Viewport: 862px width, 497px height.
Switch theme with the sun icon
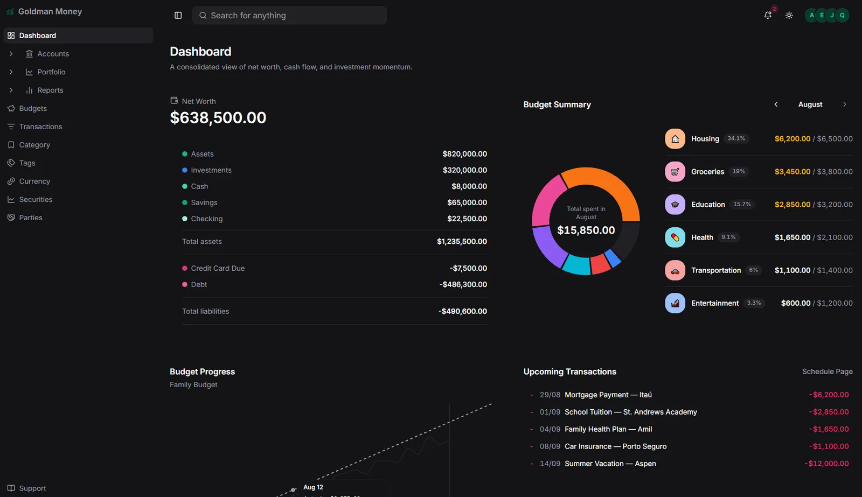tap(789, 16)
